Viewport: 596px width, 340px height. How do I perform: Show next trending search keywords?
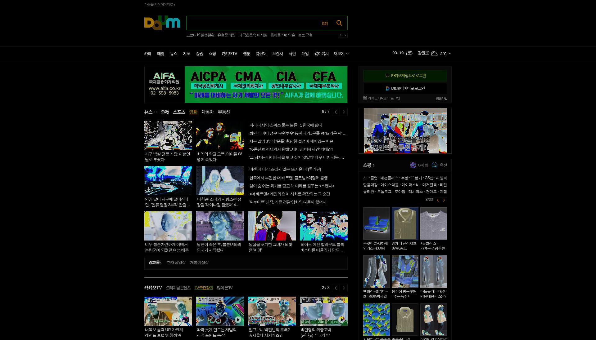(345, 35)
